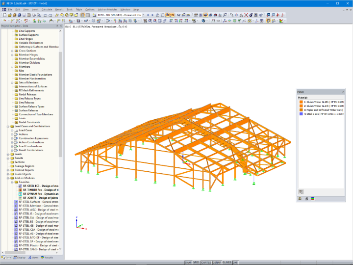Open the Results menu
The width and height of the screenshot is (353, 265).
tap(59, 9)
